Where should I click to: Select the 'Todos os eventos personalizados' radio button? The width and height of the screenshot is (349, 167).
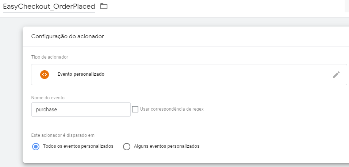tap(36, 147)
